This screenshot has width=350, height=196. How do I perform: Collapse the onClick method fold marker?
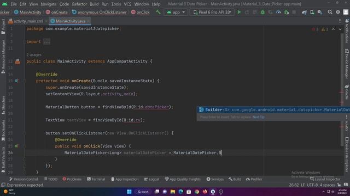pos(25,146)
